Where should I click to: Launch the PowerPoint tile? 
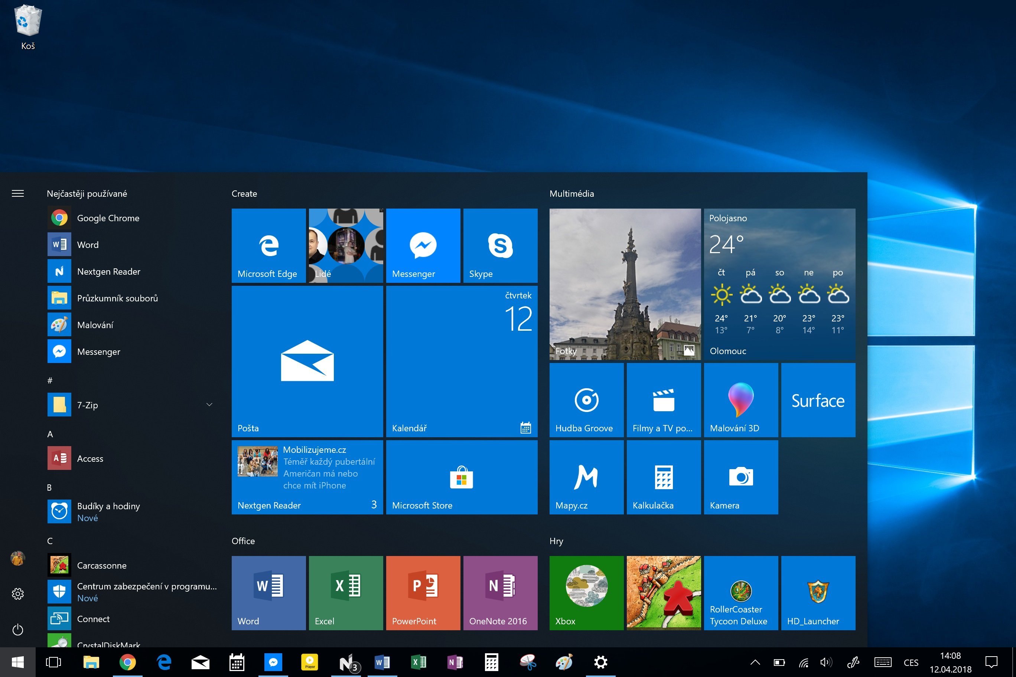tap(423, 593)
